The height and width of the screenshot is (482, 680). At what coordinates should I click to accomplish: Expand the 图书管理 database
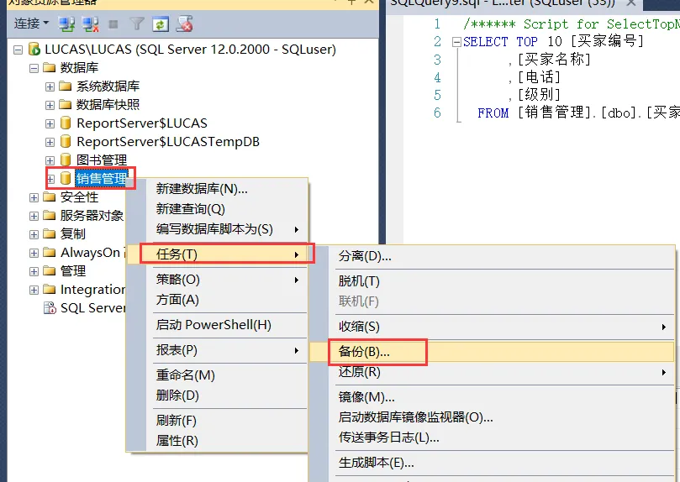click(50, 160)
